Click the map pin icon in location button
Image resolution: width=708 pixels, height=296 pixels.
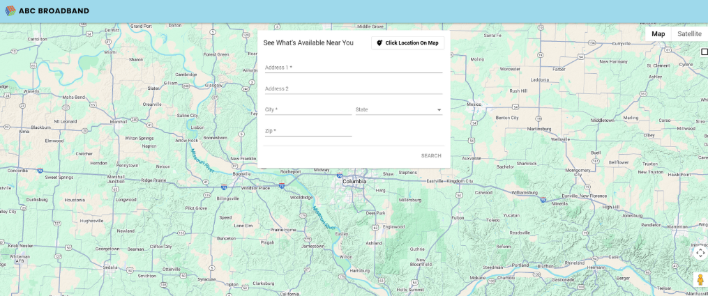[379, 43]
